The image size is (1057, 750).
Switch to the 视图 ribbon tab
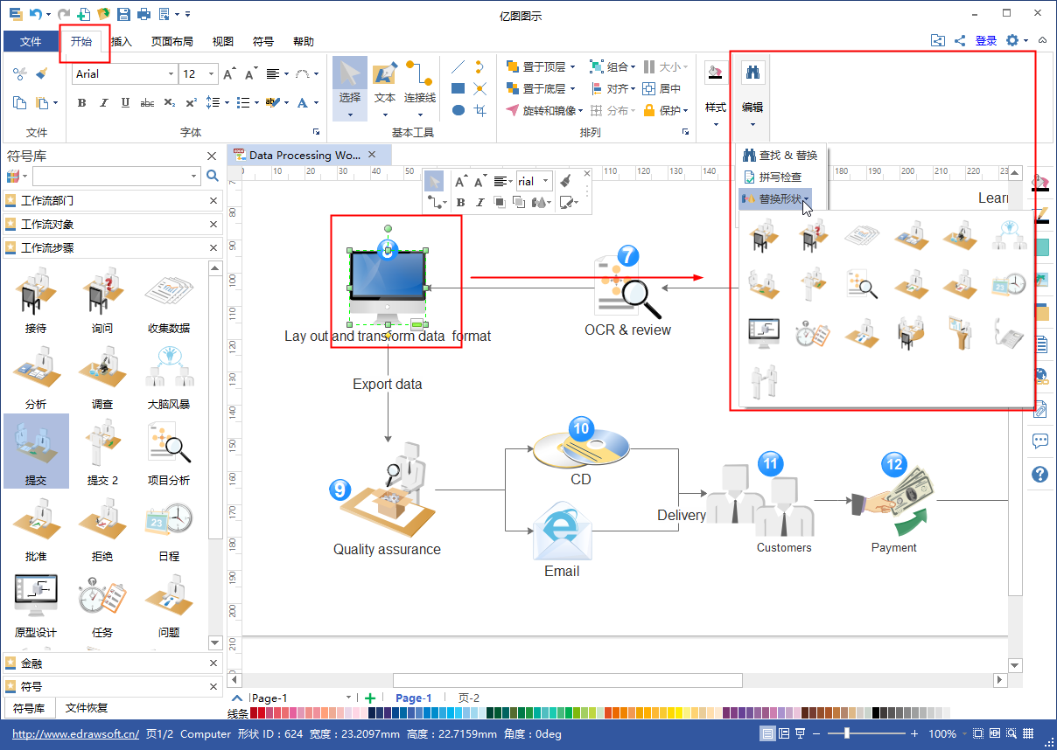point(223,41)
